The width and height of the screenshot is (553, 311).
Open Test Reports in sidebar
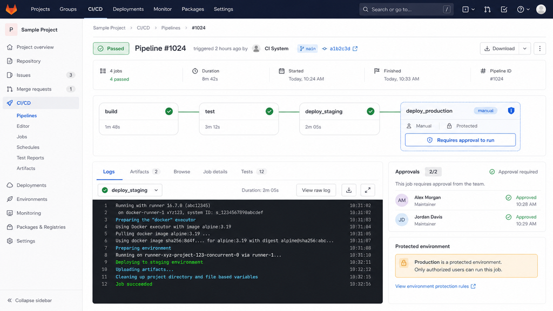click(30, 158)
